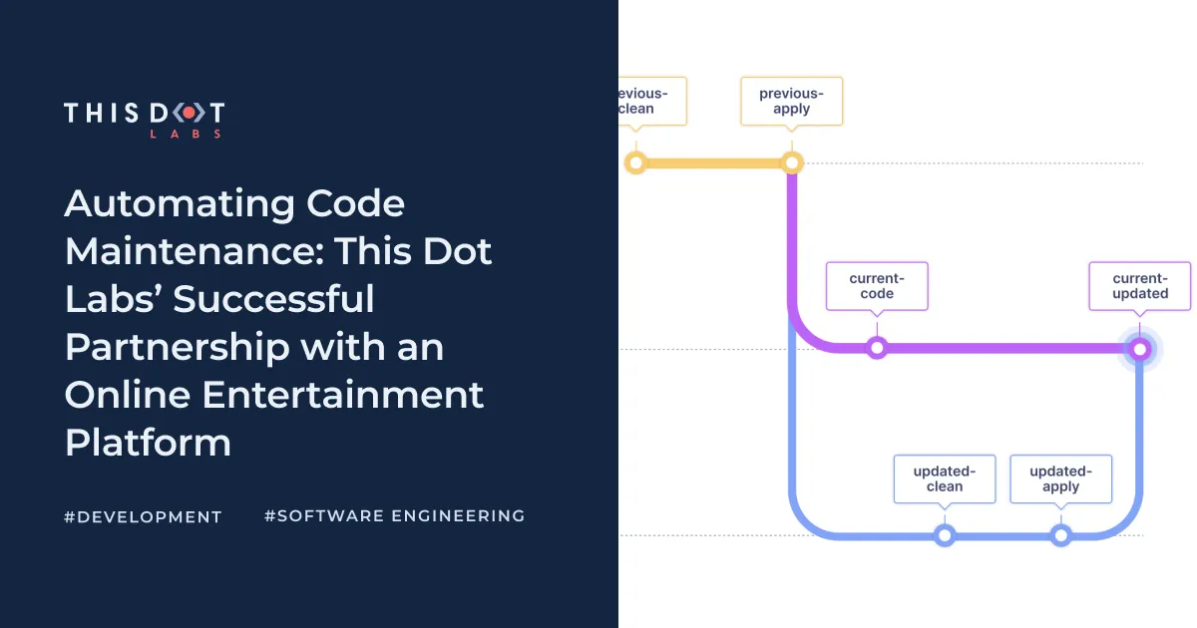
Task: Click the previous-apply branch node
Action: click(x=791, y=161)
